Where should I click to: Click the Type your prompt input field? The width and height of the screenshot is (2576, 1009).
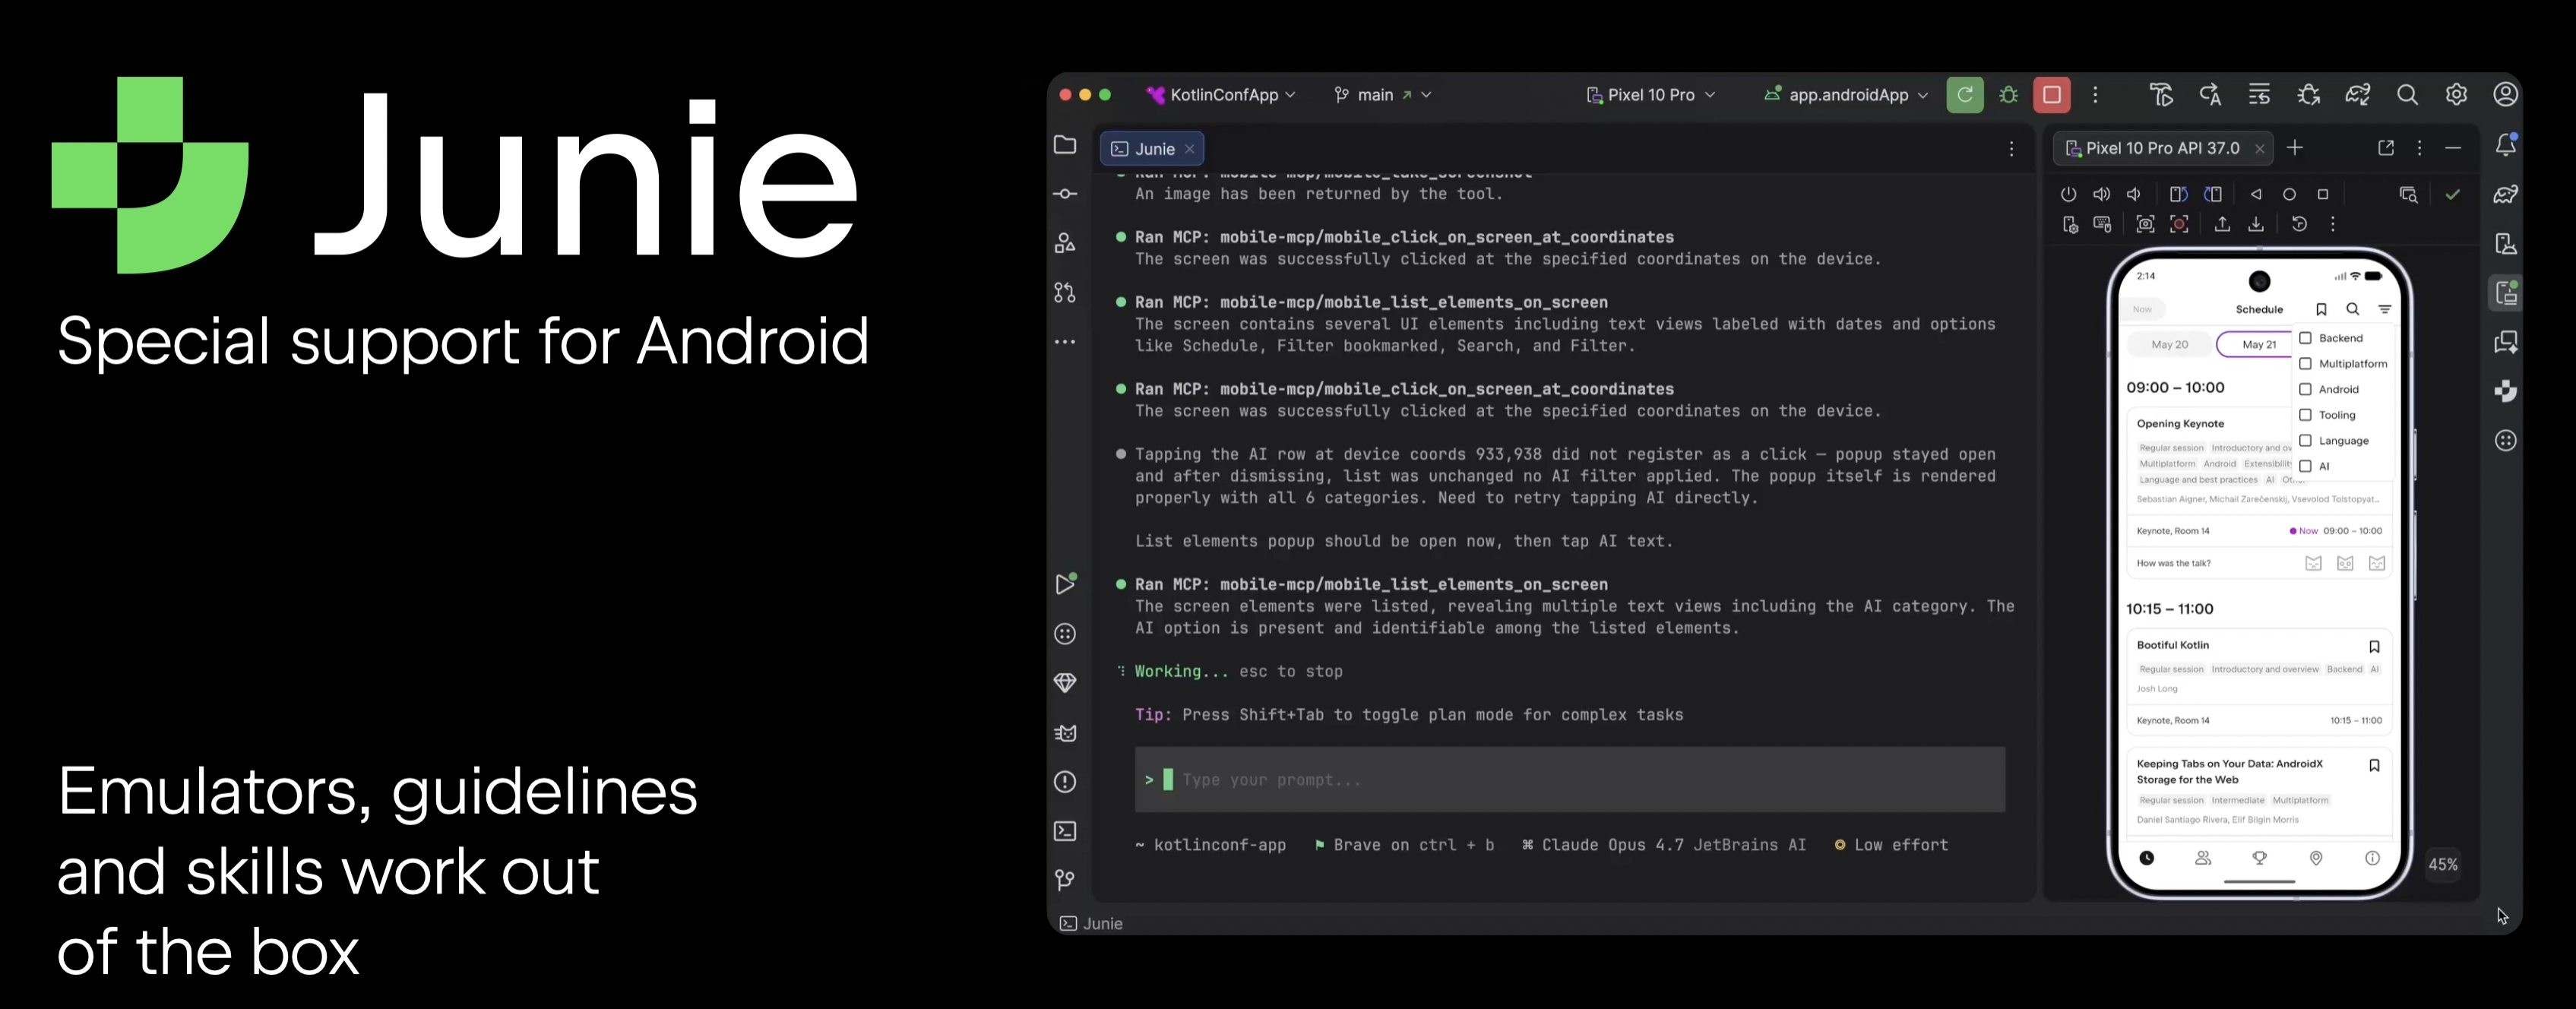click(x=1569, y=780)
